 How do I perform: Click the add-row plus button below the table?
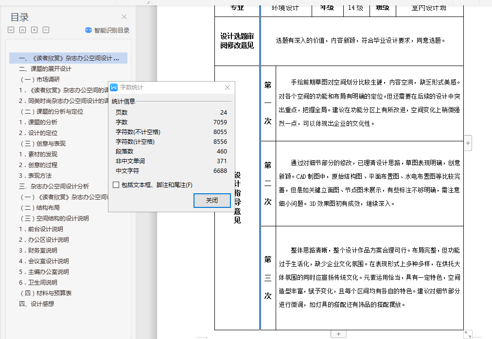tap(338, 334)
